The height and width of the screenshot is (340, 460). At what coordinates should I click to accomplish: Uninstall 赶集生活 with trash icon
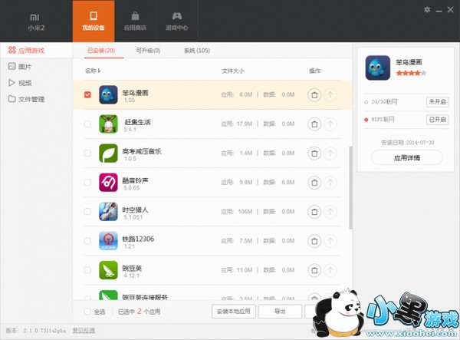pyautogui.click(x=314, y=124)
